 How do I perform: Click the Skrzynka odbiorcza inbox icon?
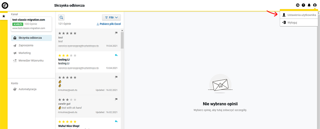coord(15,38)
